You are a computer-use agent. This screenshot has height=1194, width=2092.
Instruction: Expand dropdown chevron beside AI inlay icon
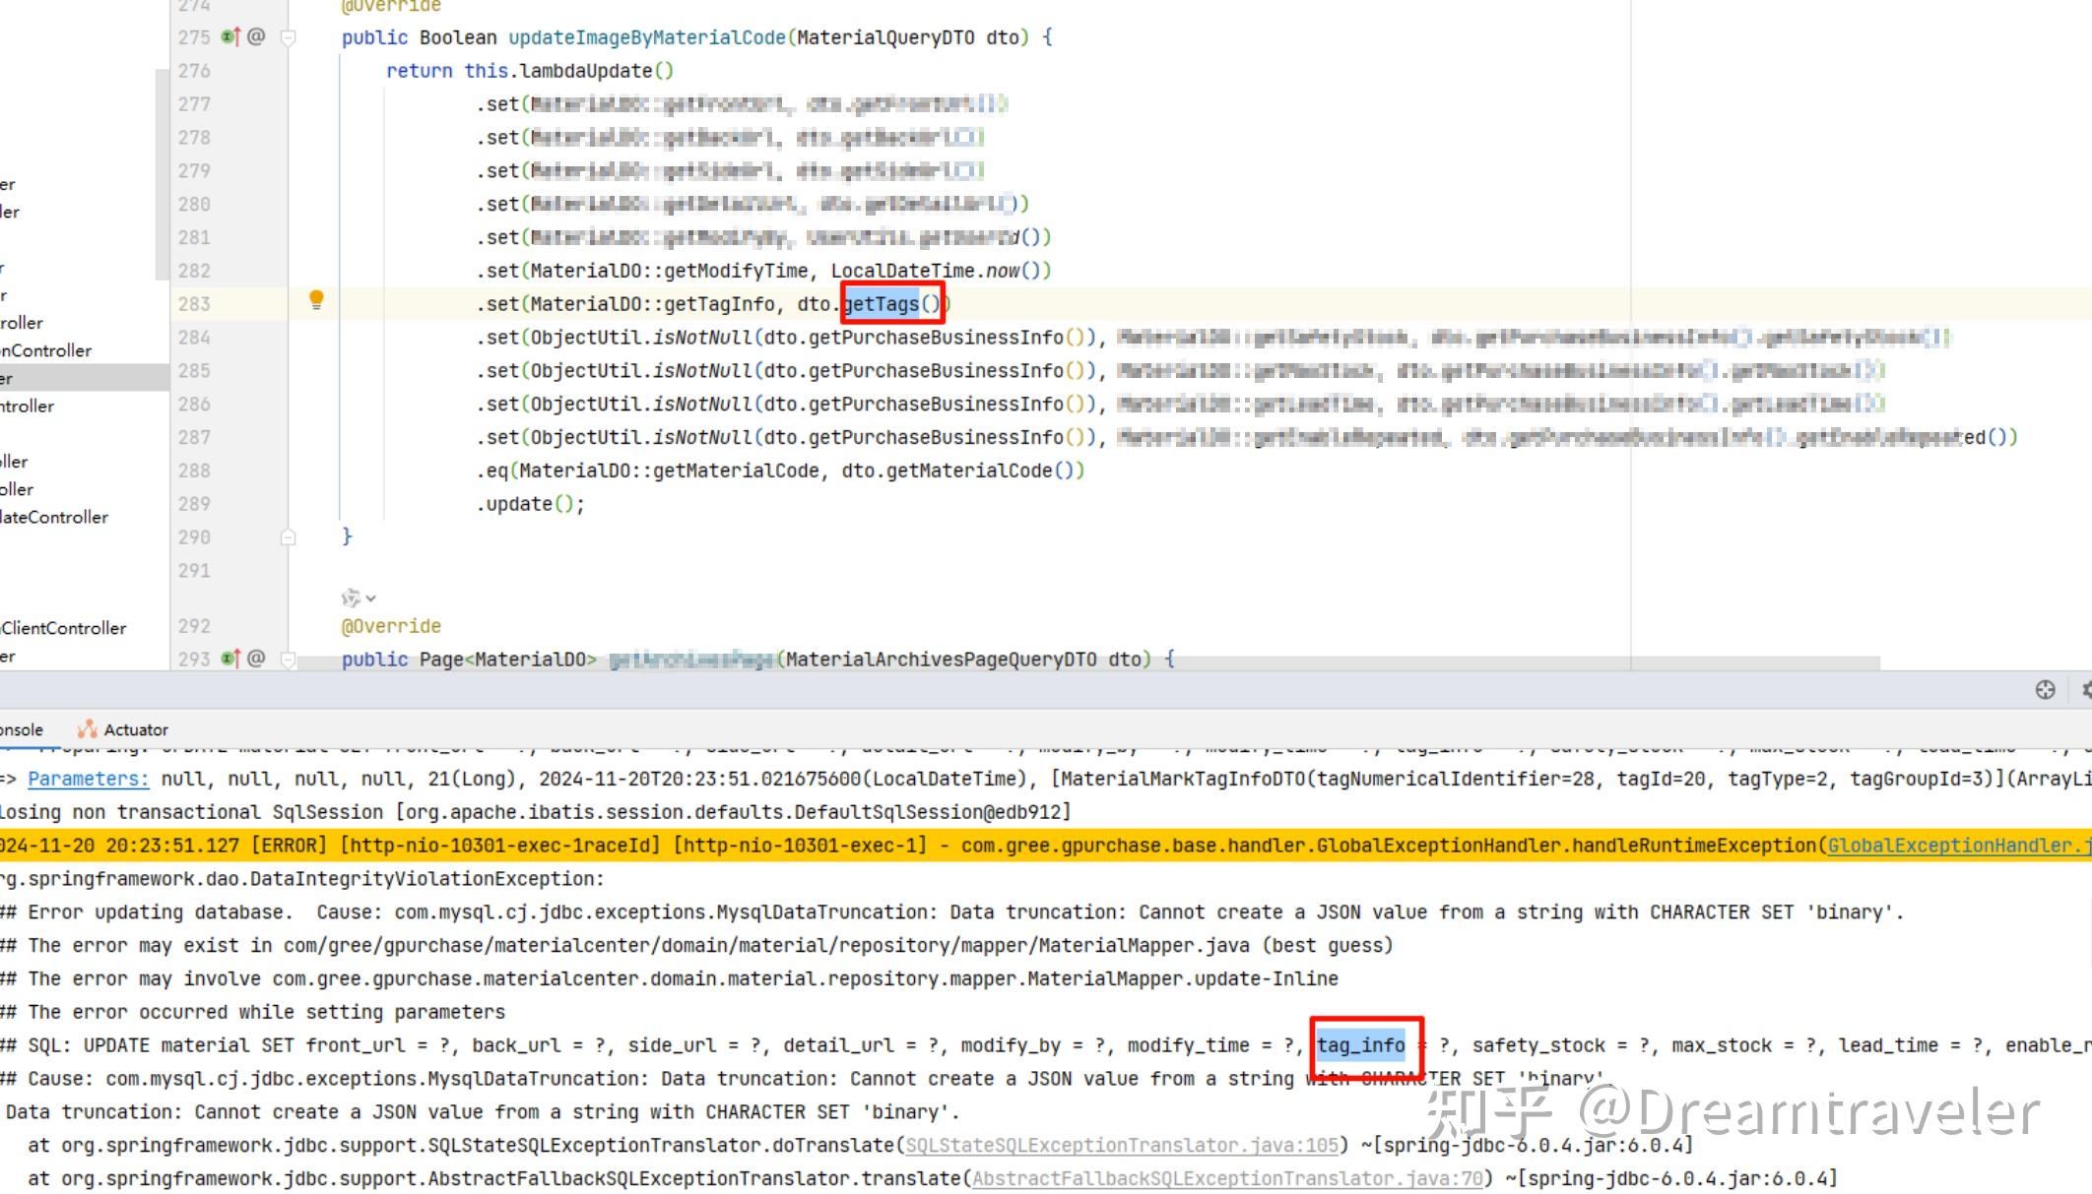click(x=371, y=598)
